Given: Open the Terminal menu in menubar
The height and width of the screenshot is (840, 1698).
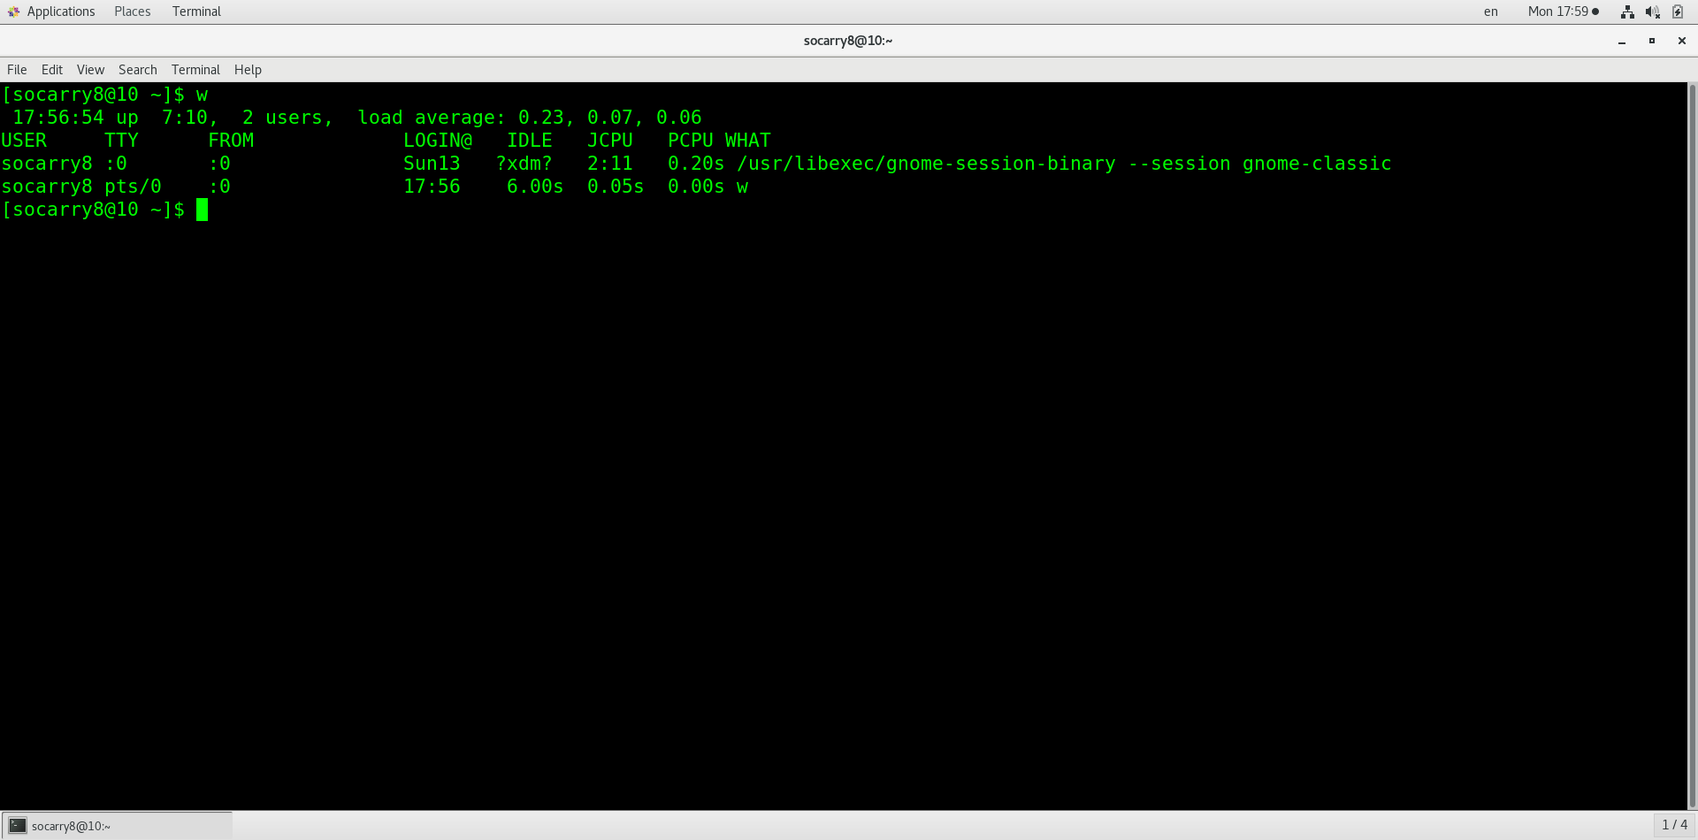Looking at the screenshot, I should 195,70.
